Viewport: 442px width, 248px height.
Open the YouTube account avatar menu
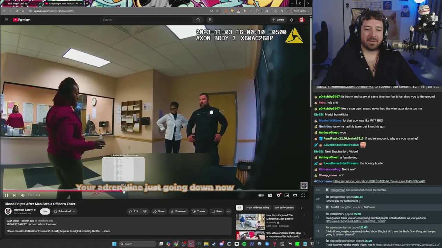pyautogui.click(x=301, y=20)
